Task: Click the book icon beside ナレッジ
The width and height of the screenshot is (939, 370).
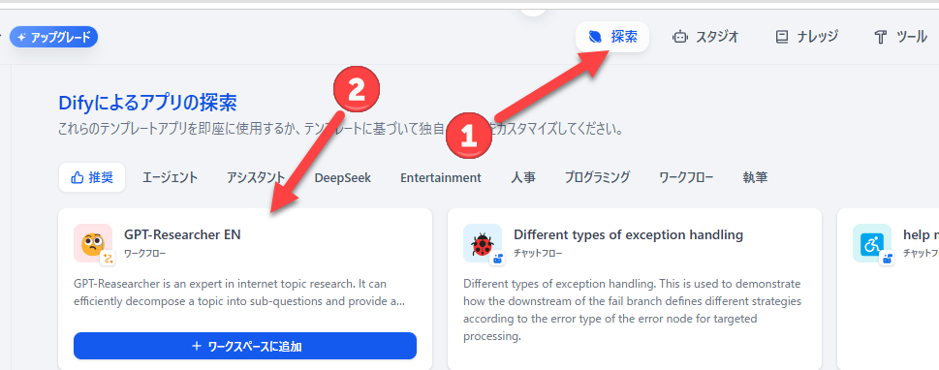Action: pyautogui.click(x=781, y=37)
